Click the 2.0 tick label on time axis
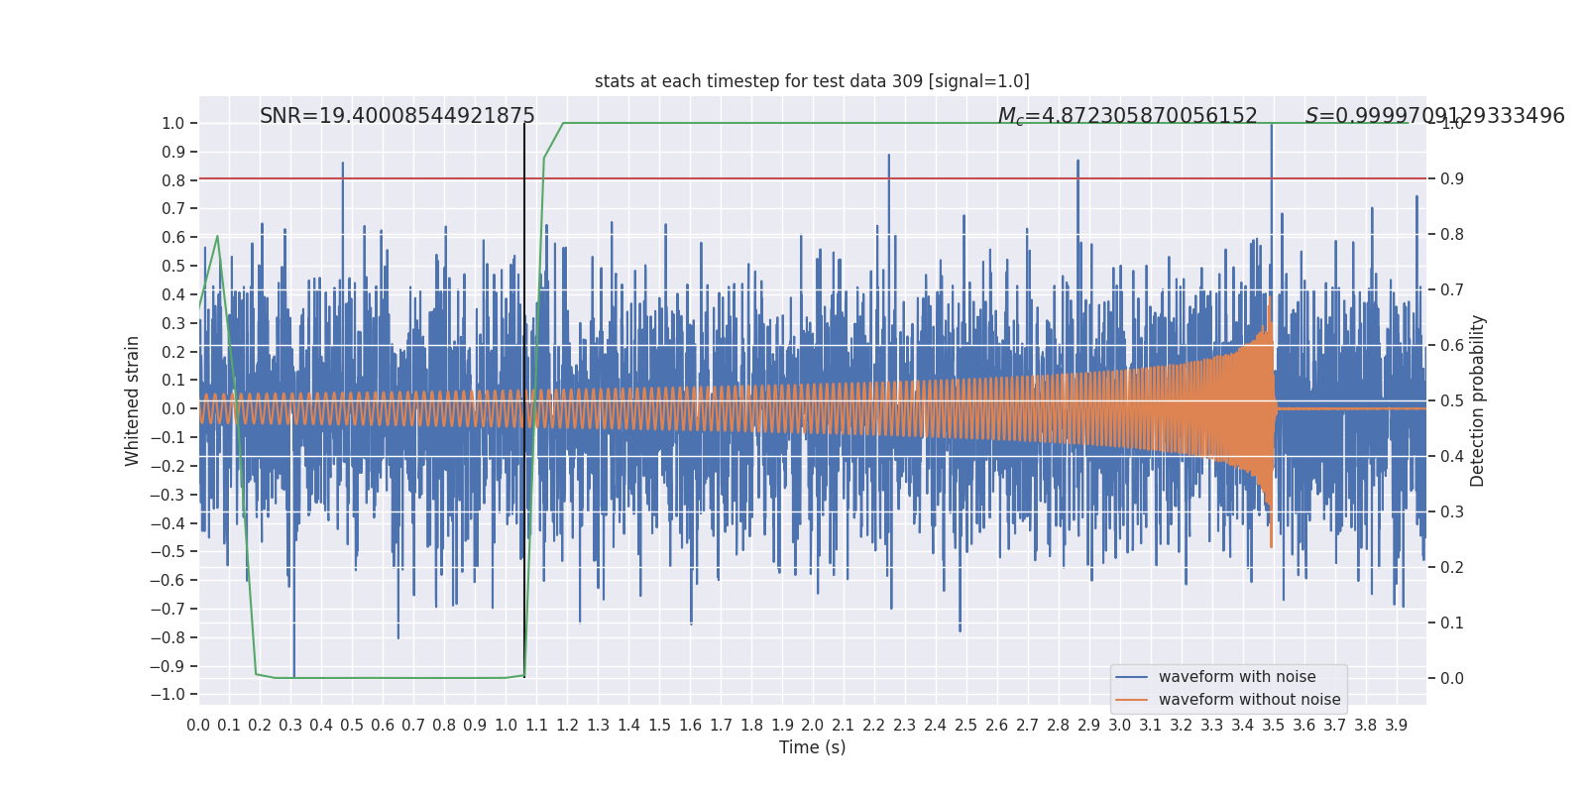Screen dimensions: 1586x793 (813, 725)
